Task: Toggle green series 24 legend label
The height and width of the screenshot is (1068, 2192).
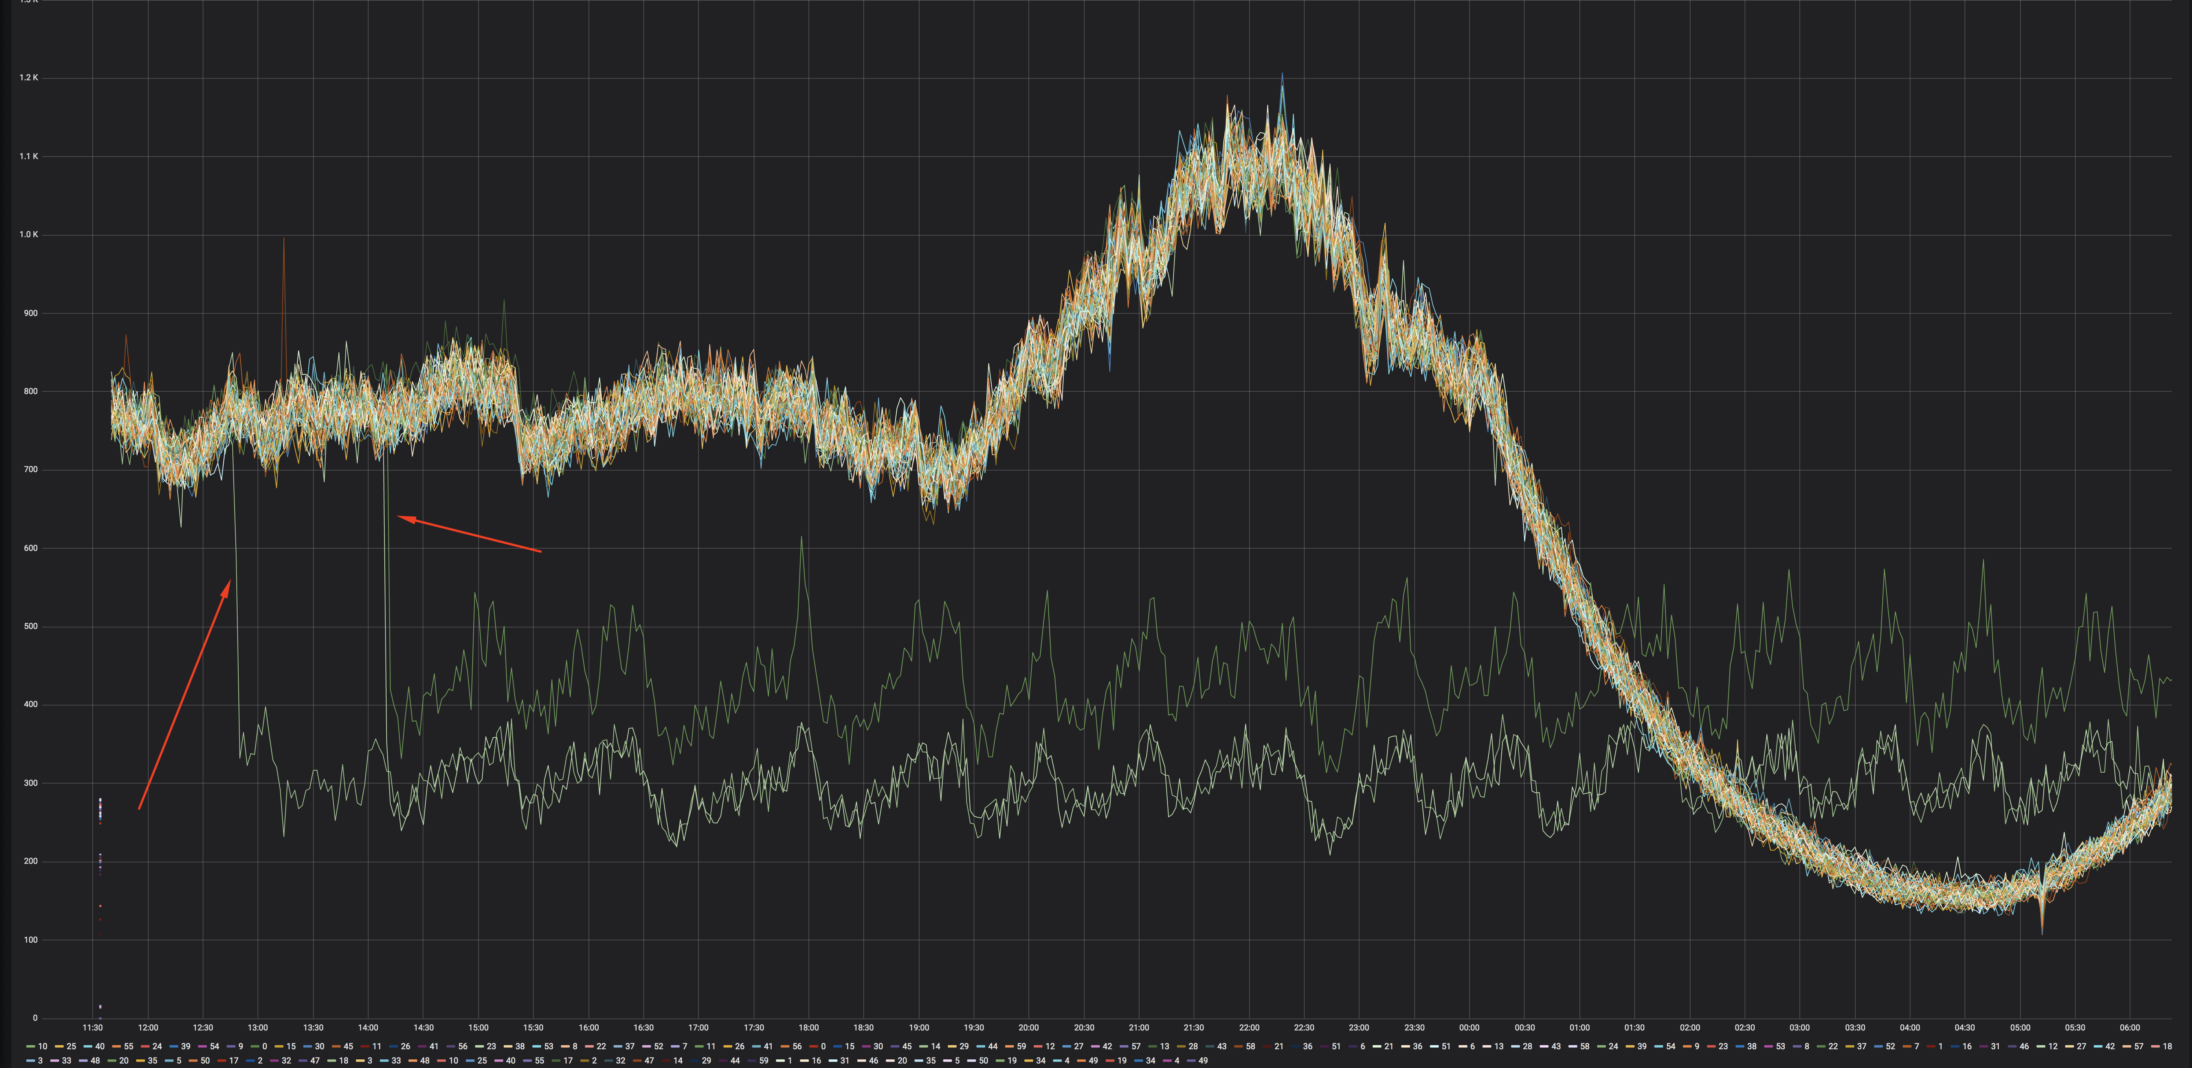Action: (1613, 1047)
